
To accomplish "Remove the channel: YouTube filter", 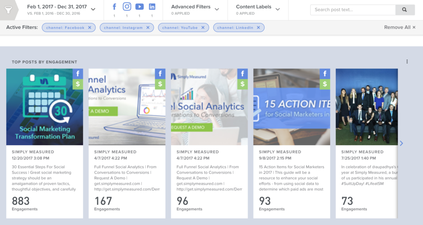I will 203,28.
